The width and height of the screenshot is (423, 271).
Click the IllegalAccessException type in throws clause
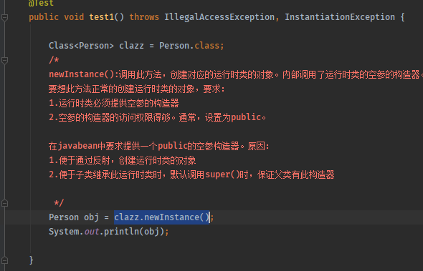219,17
